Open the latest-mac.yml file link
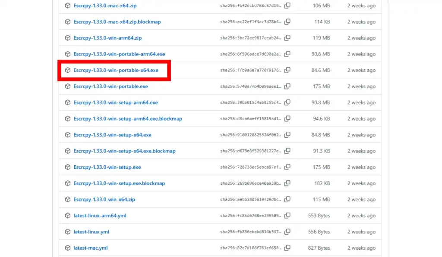Screen dimensions: 442x257 (90, 248)
